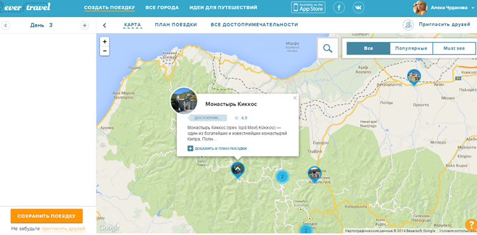This screenshot has height=235, width=477.
Task: Open the VK social network icon
Action: (x=359, y=8)
